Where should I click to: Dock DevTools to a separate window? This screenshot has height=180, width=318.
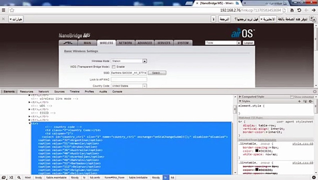4,177
